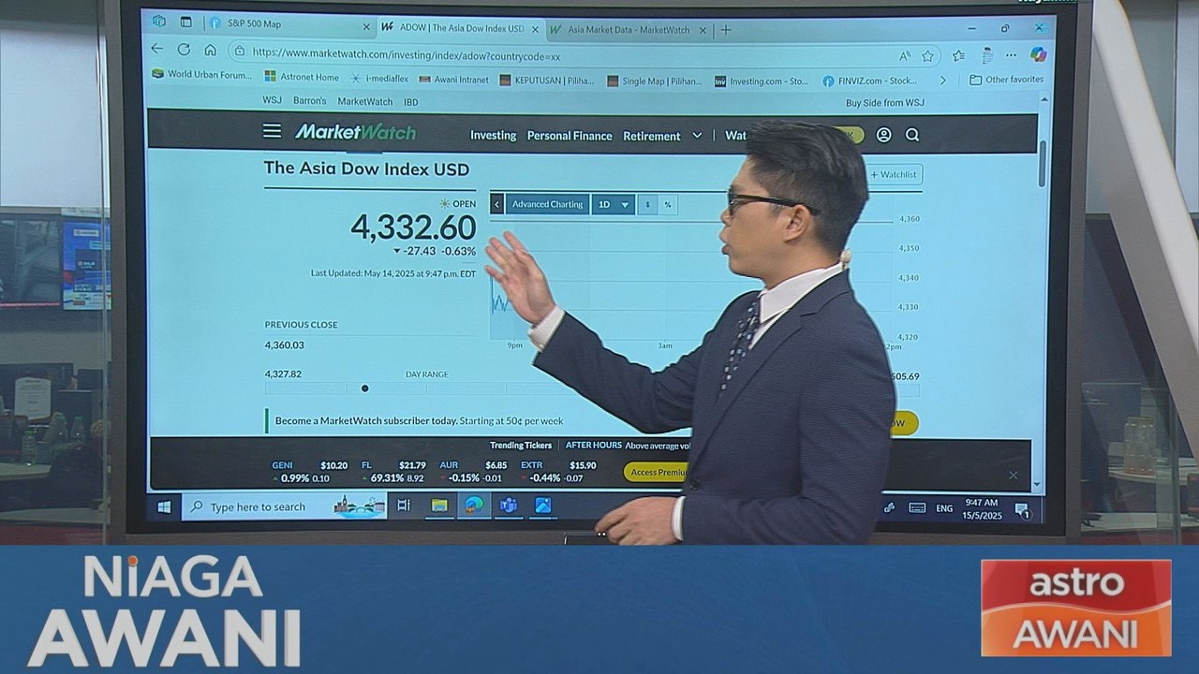
Task: Click the Windows taskbar search box
Action: [x=284, y=506]
